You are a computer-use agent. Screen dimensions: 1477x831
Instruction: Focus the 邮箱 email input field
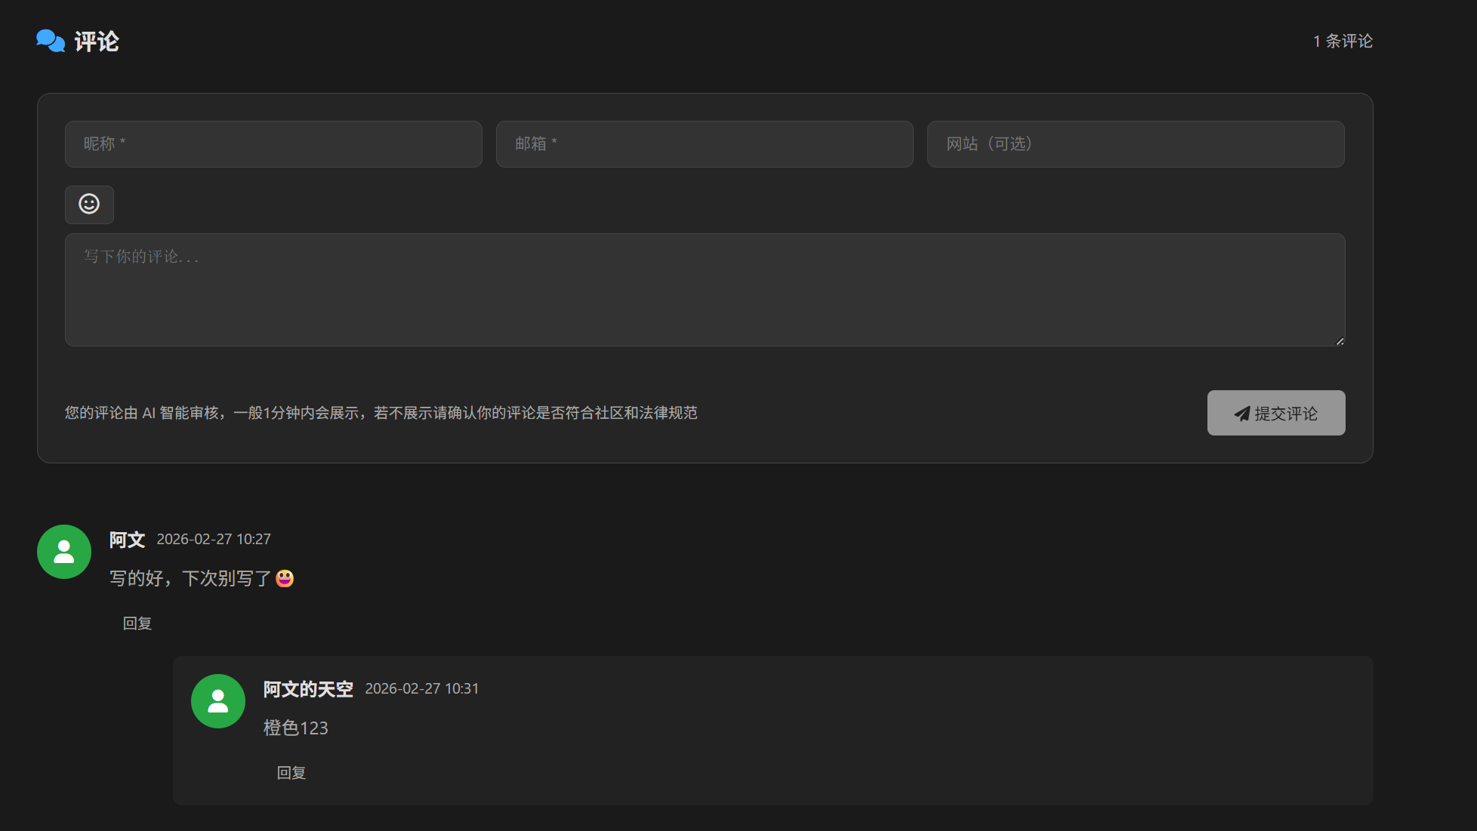pyautogui.click(x=705, y=144)
